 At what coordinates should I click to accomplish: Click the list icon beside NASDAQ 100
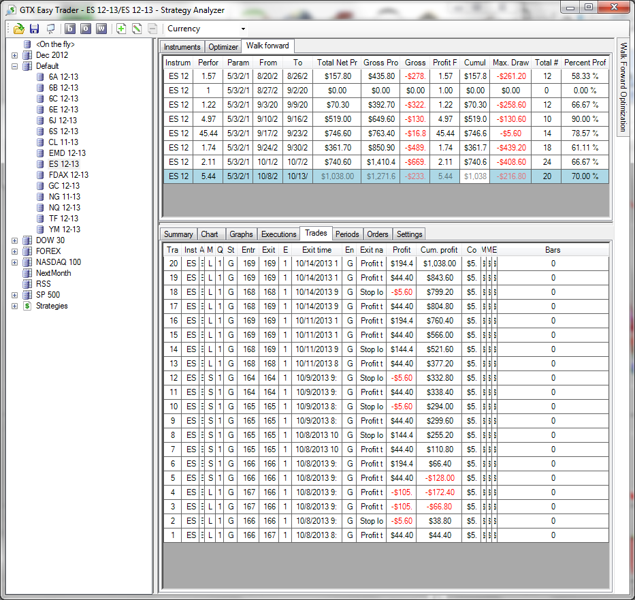click(27, 262)
